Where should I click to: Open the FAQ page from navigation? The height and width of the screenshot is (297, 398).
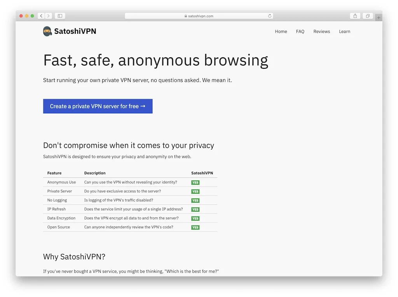(300, 31)
